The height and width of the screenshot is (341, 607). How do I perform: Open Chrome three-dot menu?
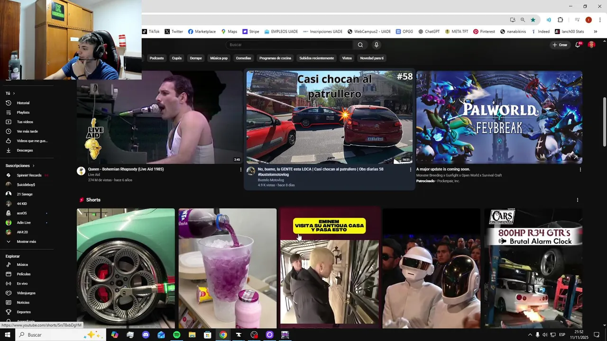pyautogui.click(x=600, y=20)
